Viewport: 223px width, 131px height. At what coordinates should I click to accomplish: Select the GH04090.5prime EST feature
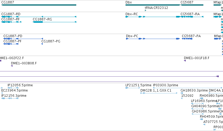tap(197, 109)
